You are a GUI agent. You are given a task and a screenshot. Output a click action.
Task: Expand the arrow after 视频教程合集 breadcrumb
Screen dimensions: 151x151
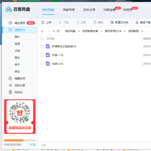[x=101, y=31]
